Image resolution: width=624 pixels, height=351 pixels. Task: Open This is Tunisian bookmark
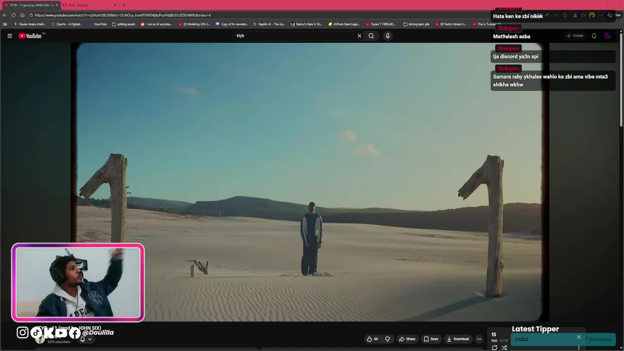click(486, 24)
